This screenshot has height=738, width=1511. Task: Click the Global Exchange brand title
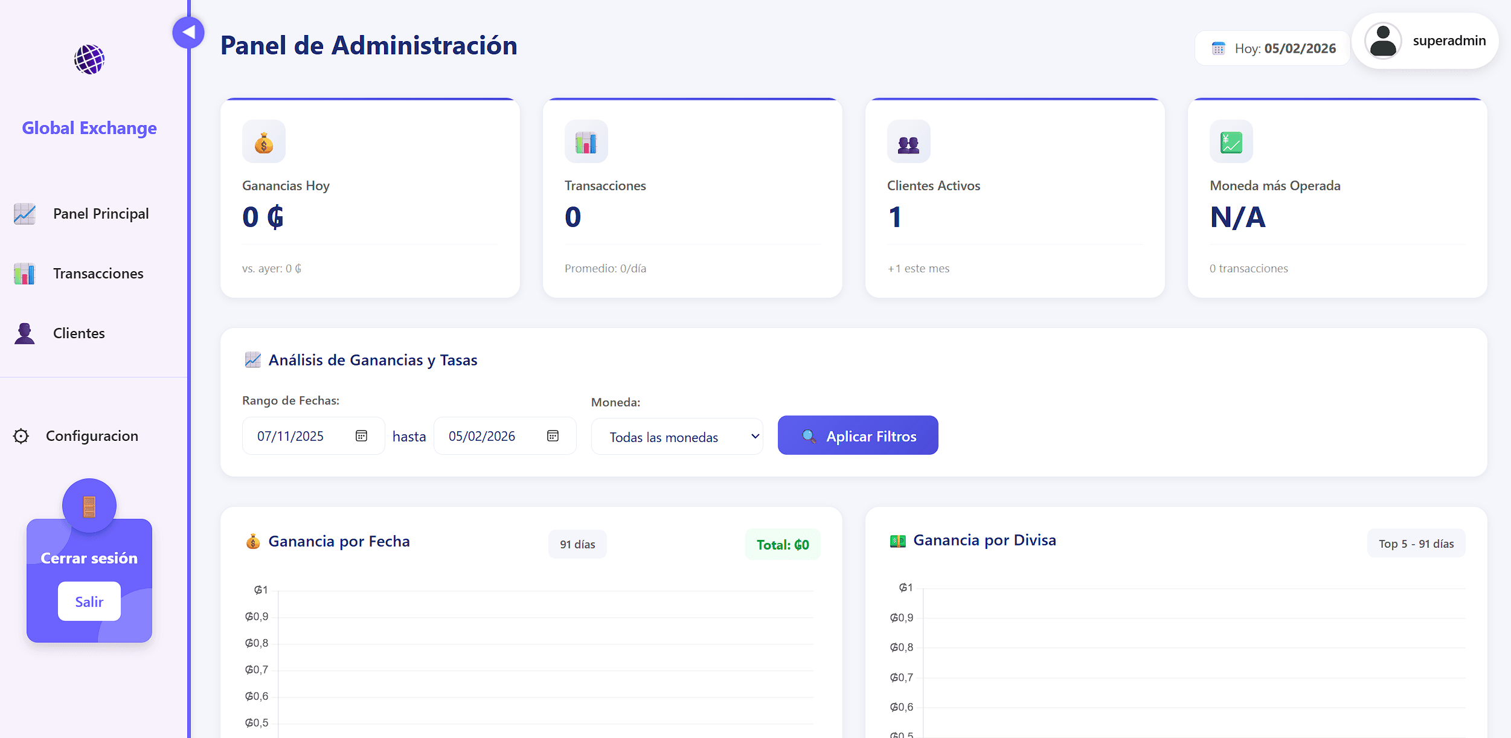pyautogui.click(x=89, y=128)
